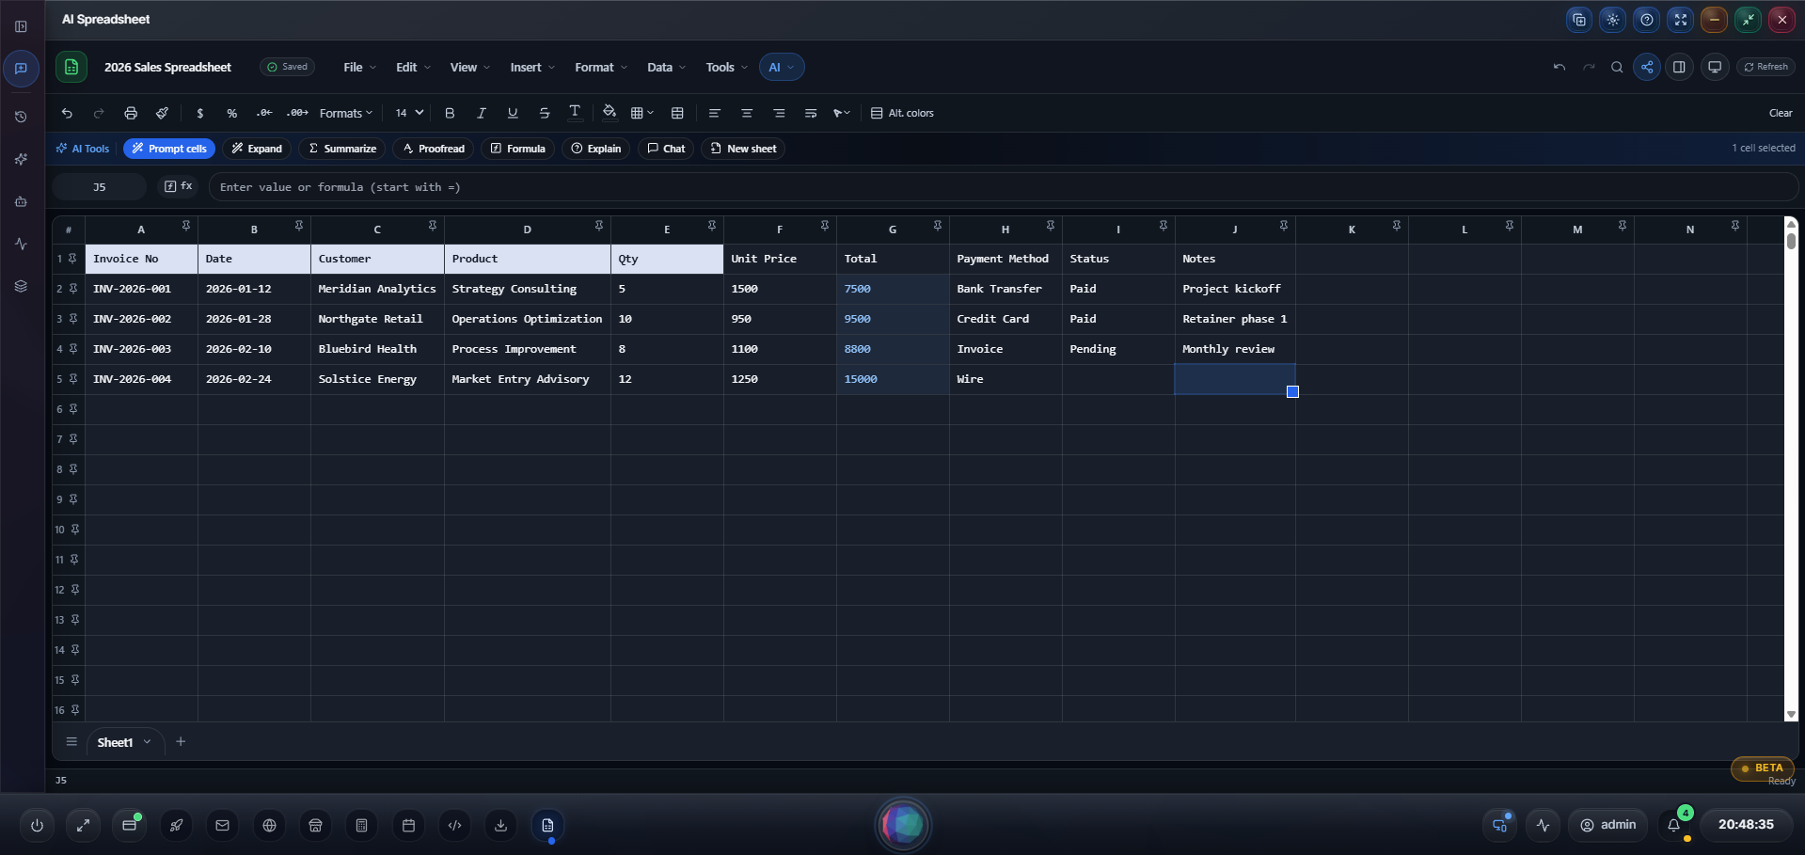Open the AI dropdown in menu bar
This screenshot has height=855, width=1805.
point(782,68)
